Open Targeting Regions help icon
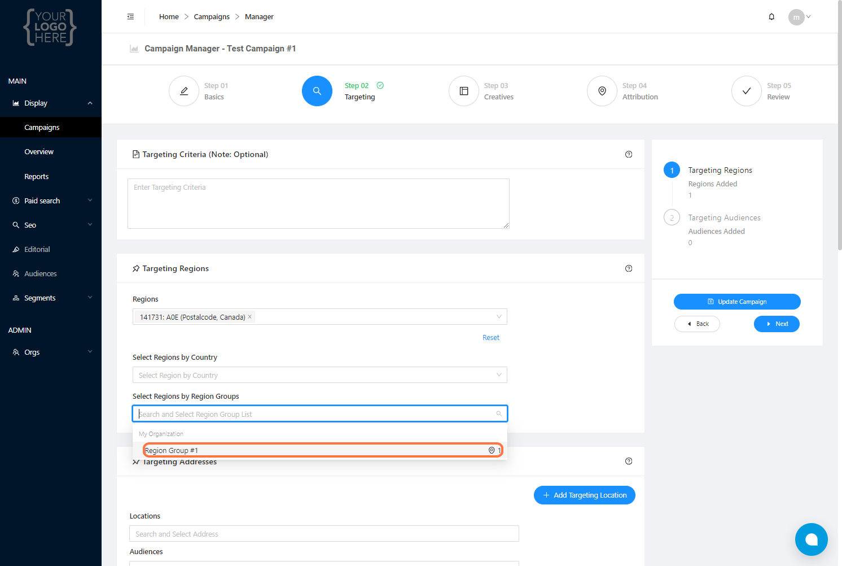Image resolution: width=842 pixels, height=566 pixels. 629,268
